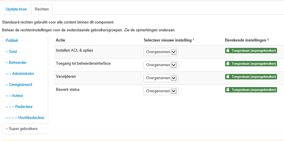Click lock icon in Bewerk status row badge
284x141 pixels.
pyautogui.click(x=228, y=90)
